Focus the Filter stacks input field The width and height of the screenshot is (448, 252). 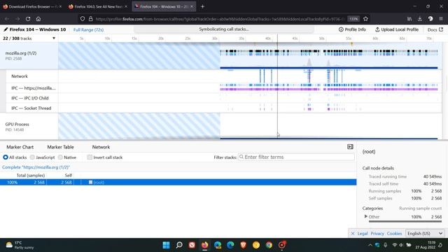[296, 157]
